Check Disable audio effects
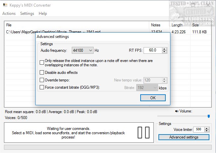The image size is (216, 153). pos(42,73)
